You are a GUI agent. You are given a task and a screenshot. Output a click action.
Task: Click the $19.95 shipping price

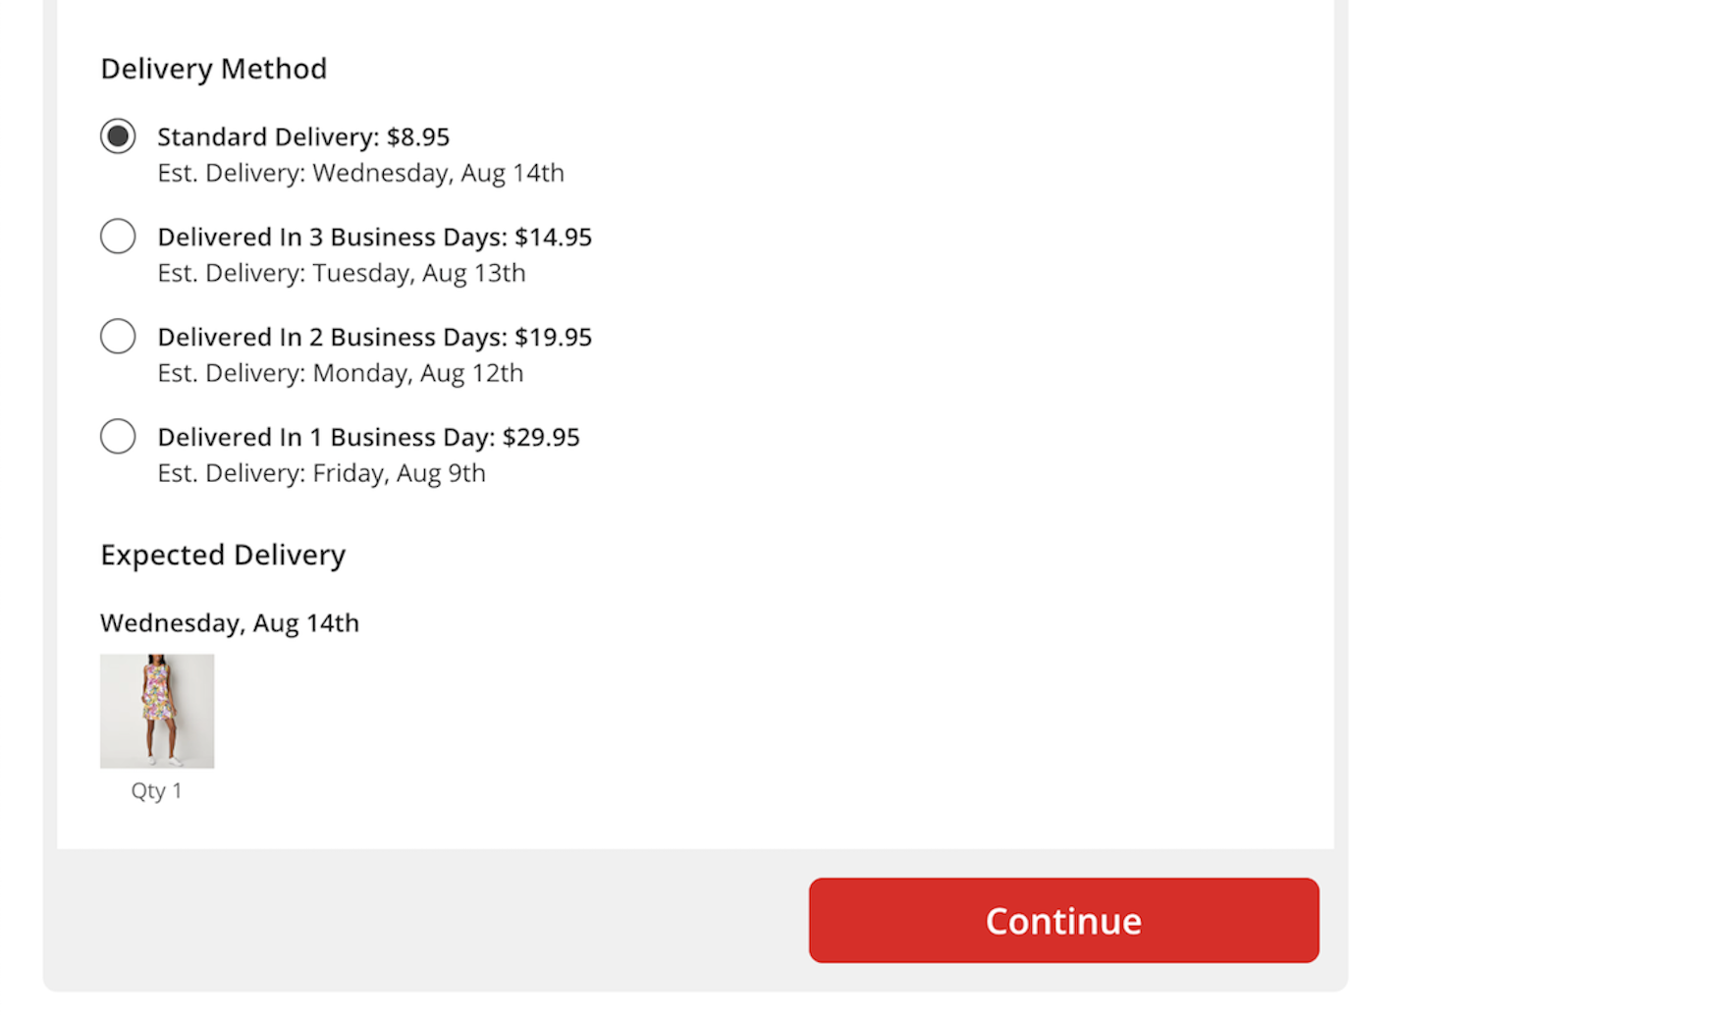(x=554, y=338)
